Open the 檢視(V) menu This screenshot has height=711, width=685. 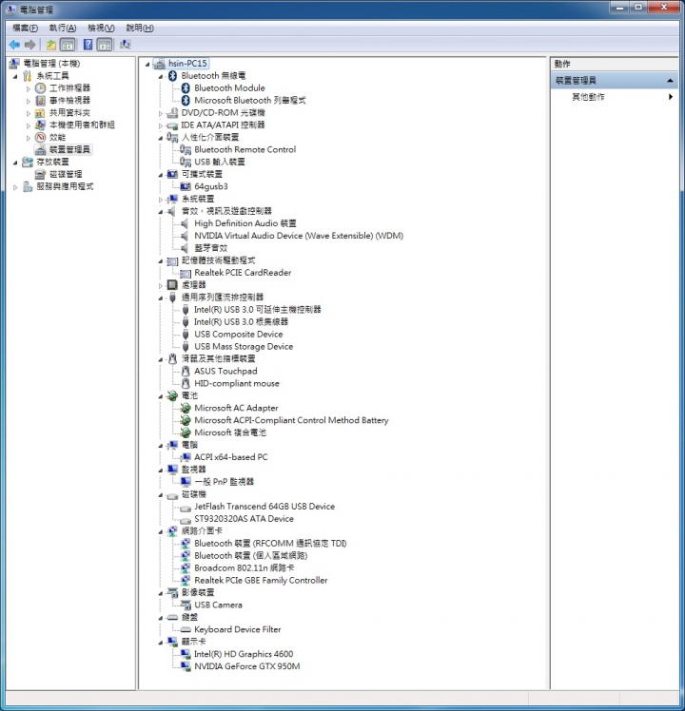101,29
